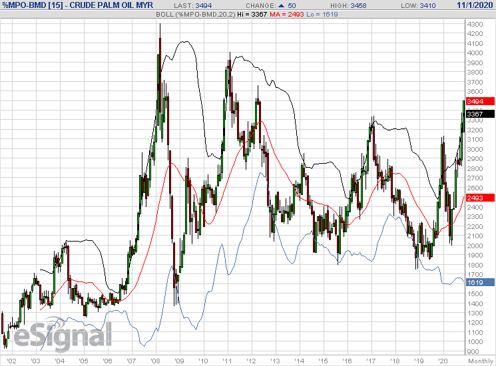Image resolution: width=496 pixels, height=366 pixels.
Task: Click the blue up-arrow beside CHANGE
Action: [282, 5]
